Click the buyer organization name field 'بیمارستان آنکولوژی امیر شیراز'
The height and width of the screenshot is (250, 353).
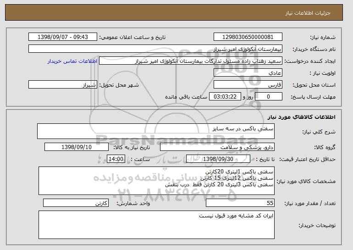155,49
